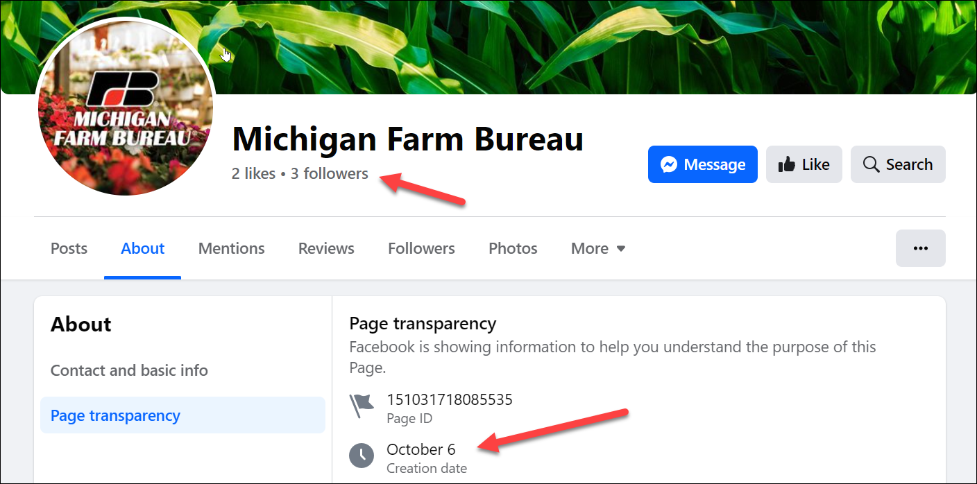Click the 2 likes count
This screenshot has height=484, width=977.
click(x=253, y=173)
